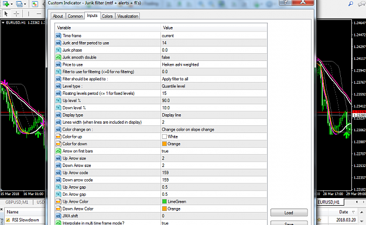Click the JMA shift variable icon
This screenshot has width=366, height=225.
(59, 216)
